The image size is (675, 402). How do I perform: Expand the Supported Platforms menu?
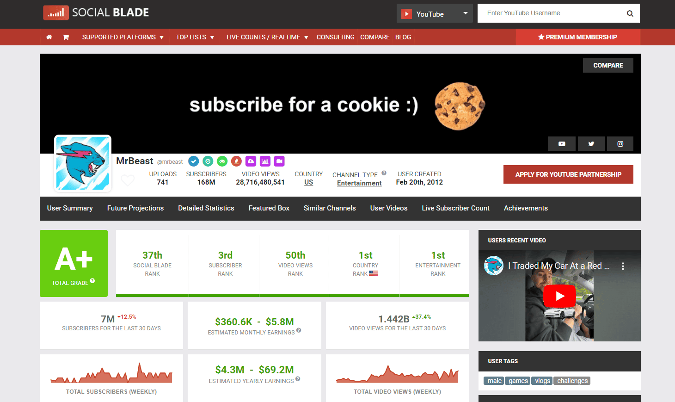123,37
